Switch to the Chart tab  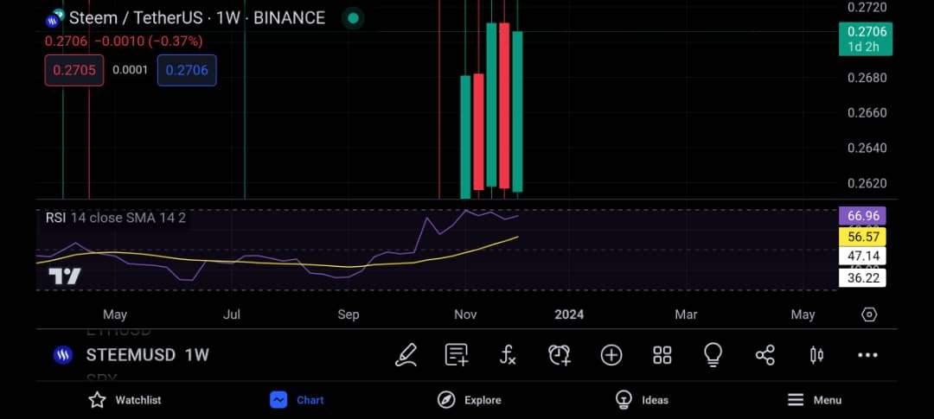click(297, 400)
